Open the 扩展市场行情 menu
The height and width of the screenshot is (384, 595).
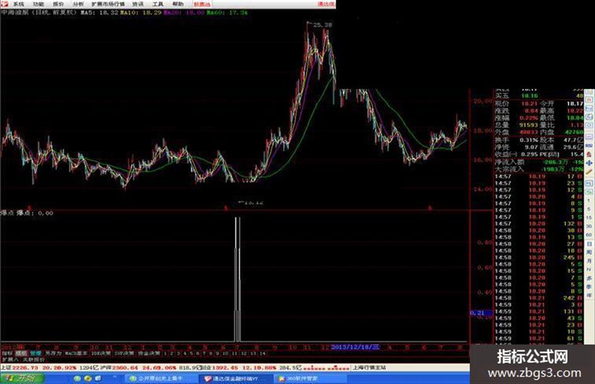pos(108,4)
